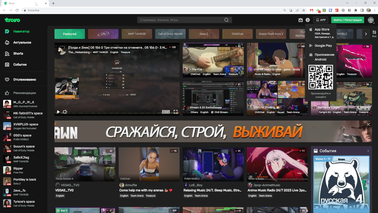Image resolution: width=378 pixels, height=213 pixels.
Task: Open the Chrome three-dot menu
Action: pyautogui.click(x=374, y=10)
